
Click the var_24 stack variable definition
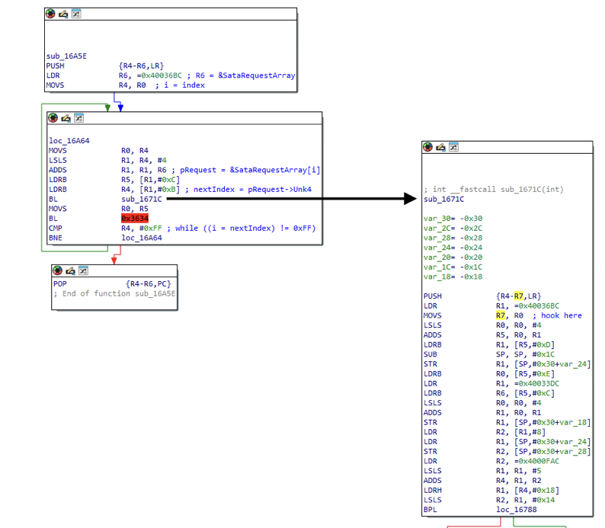453,248
